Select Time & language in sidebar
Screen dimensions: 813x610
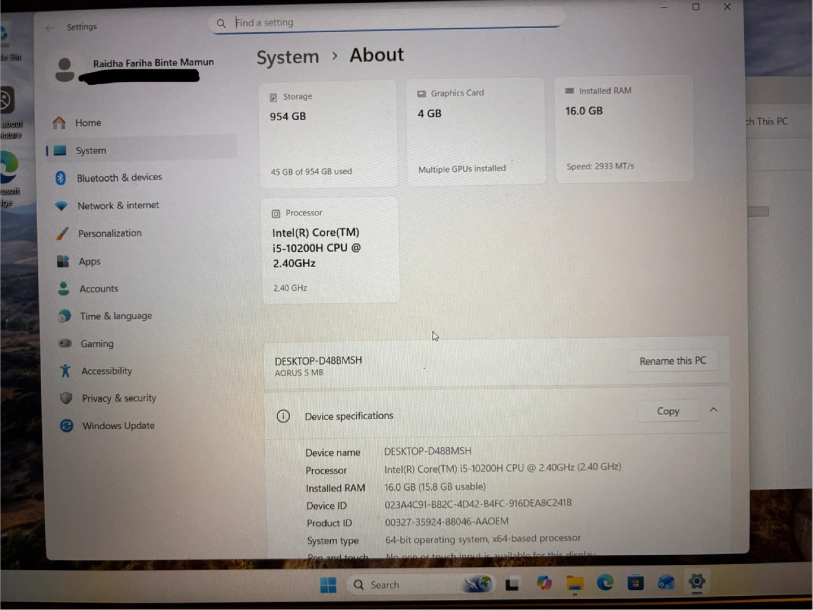tap(116, 316)
